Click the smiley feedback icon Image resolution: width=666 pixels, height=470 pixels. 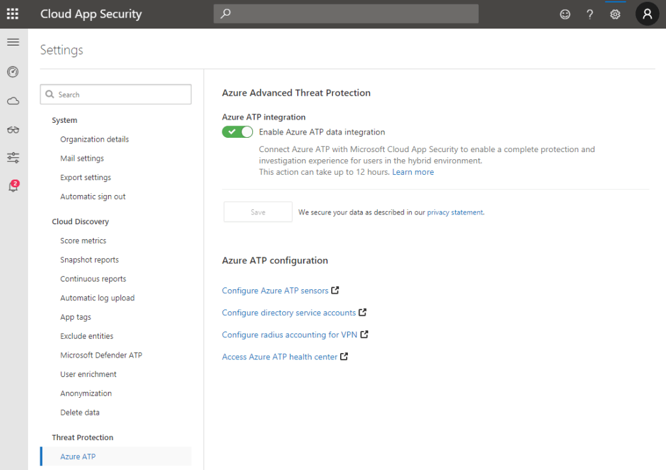click(565, 14)
